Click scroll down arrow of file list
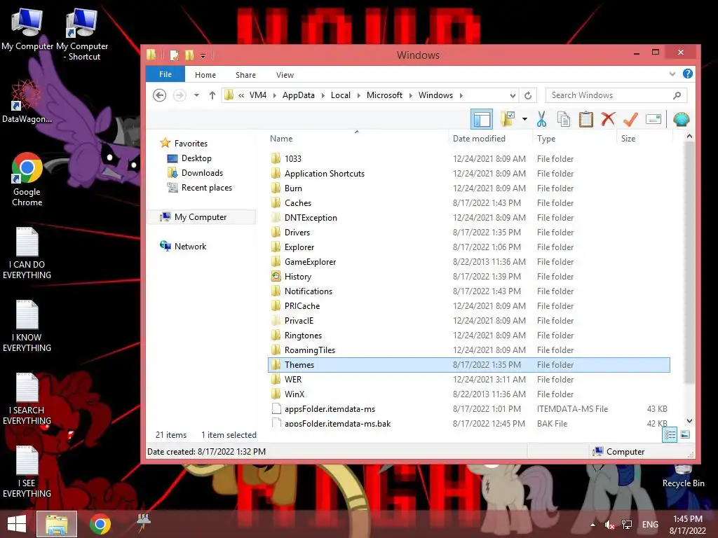Screen dimensions: 718x538 click(x=689, y=421)
